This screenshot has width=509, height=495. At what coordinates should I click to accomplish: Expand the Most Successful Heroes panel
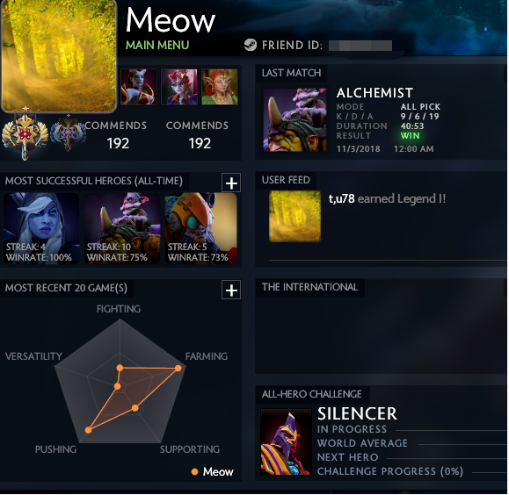(x=231, y=183)
